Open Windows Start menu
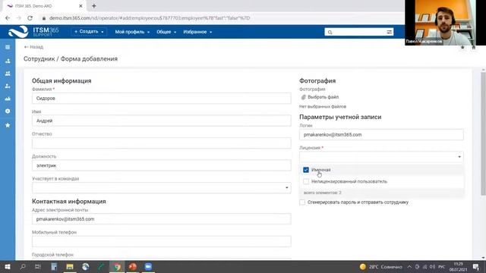The image size is (486, 273). 8,266
